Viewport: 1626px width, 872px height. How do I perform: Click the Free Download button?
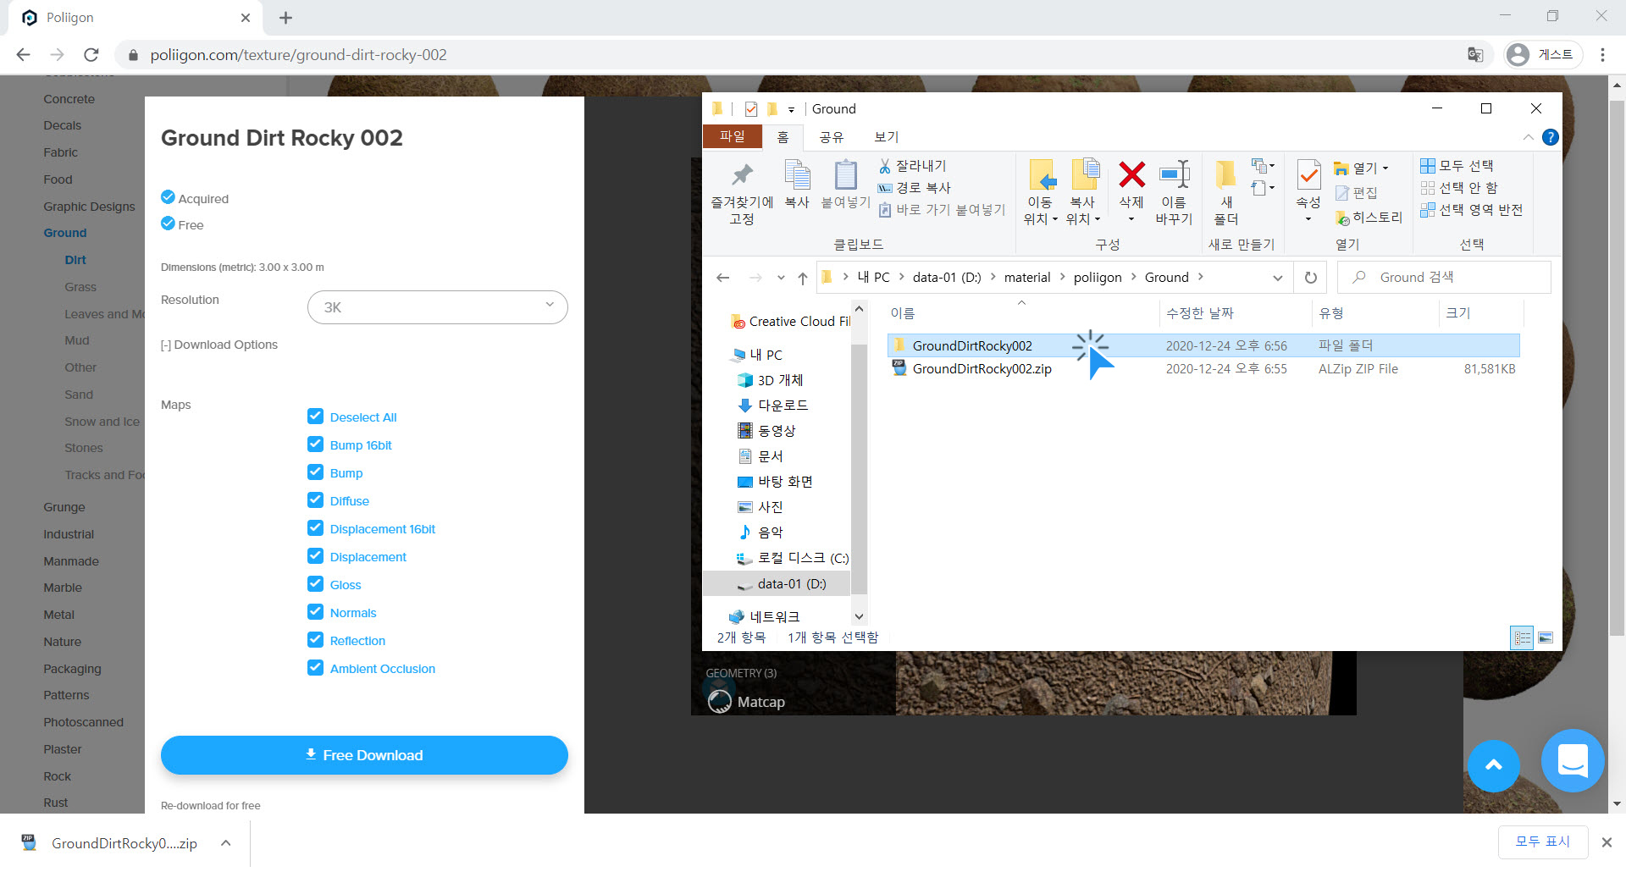[364, 755]
